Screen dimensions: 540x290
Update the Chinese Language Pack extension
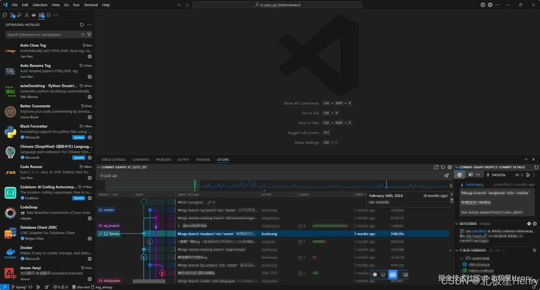79,158
